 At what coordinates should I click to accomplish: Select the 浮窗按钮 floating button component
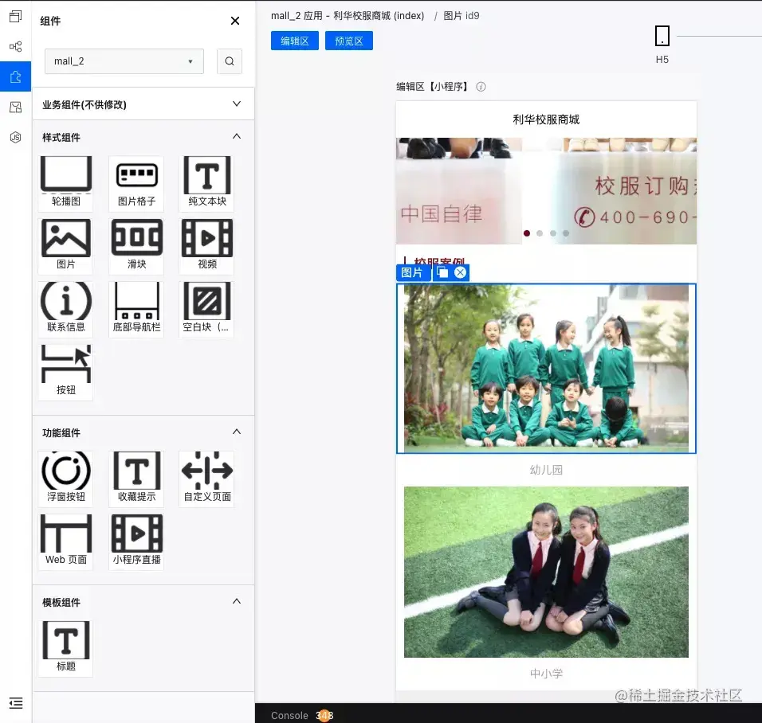[65, 479]
